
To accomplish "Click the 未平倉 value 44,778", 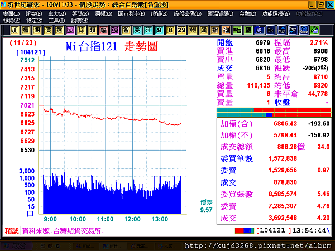I will pos(318,94).
